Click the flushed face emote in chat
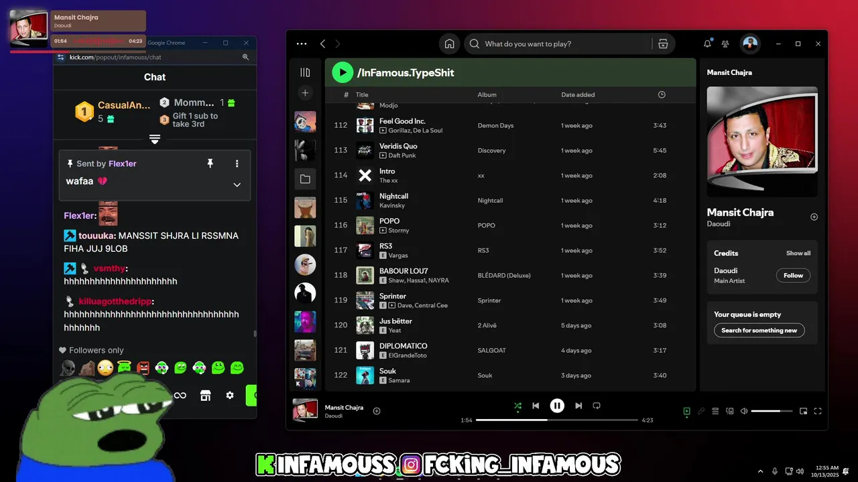 point(105,368)
